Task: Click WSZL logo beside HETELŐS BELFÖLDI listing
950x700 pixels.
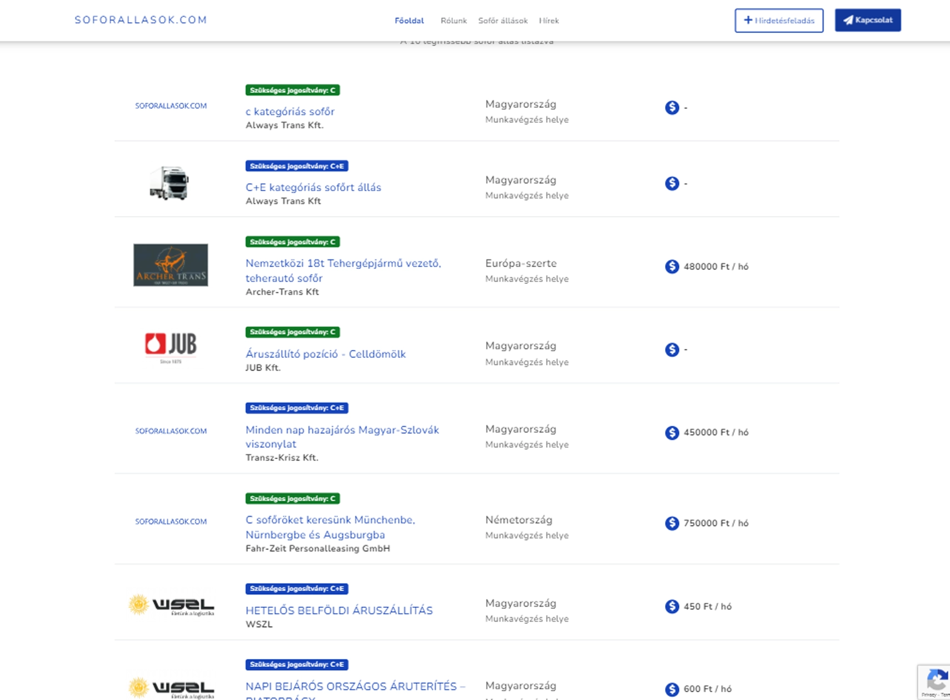Action: (171, 605)
